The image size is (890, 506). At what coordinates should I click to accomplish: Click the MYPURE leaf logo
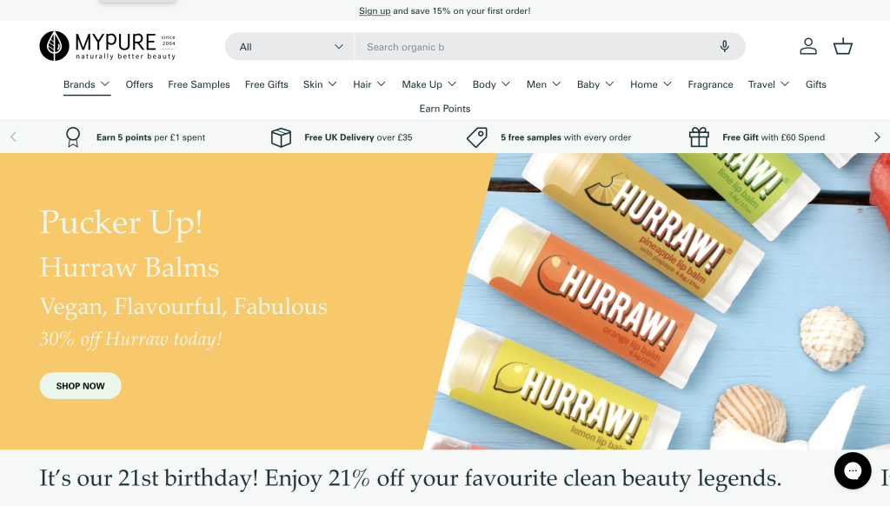(x=54, y=46)
